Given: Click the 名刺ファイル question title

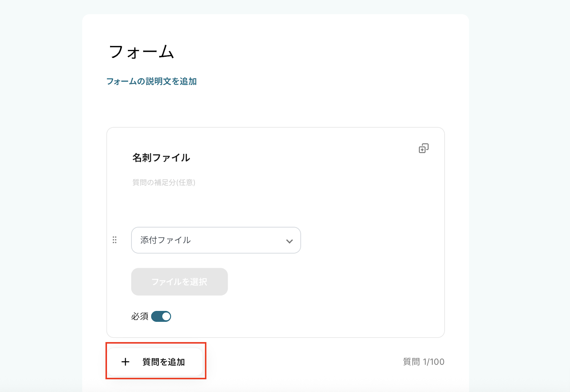Looking at the screenshot, I should pos(161,158).
